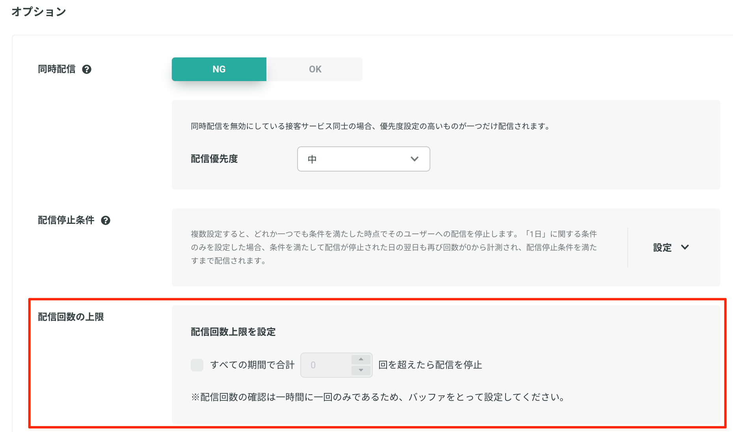Select NG for simultaneous delivery
This screenshot has height=432, width=733.
219,69
